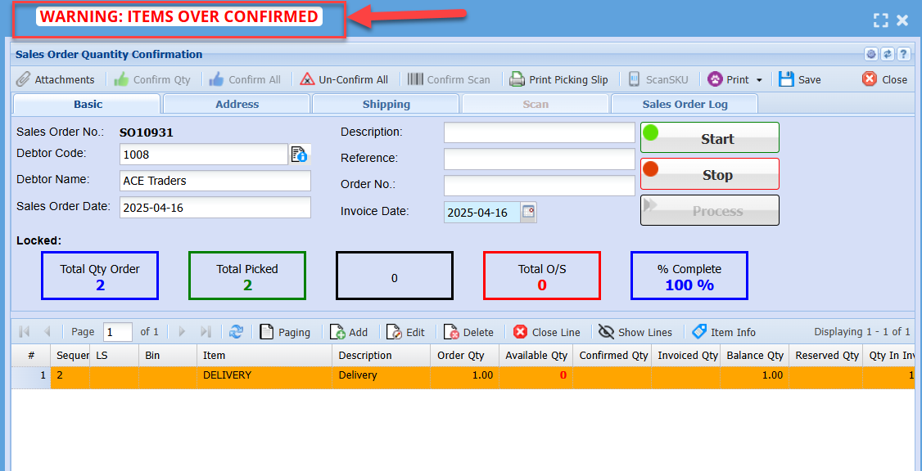The image size is (922, 471).
Task: Click the ScanSKU device button
Action: (658, 79)
